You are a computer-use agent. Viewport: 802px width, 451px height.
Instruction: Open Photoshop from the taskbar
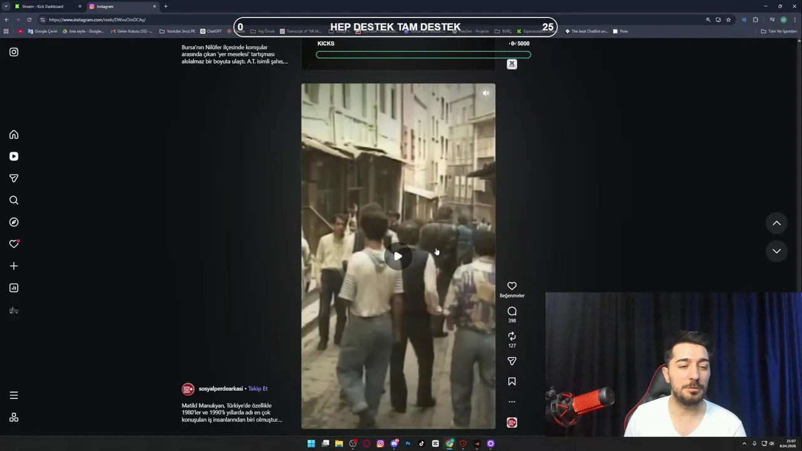pyautogui.click(x=408, y=443)
